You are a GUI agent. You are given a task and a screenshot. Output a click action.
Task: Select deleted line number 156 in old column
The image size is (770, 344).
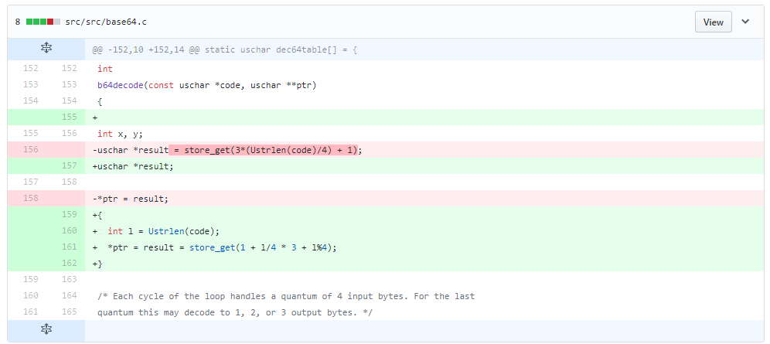(30, 150)
